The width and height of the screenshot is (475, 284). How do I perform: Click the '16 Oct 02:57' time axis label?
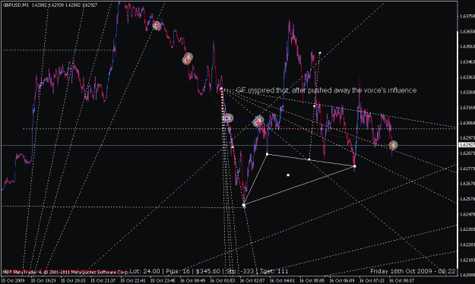click(x=252, y=281)
